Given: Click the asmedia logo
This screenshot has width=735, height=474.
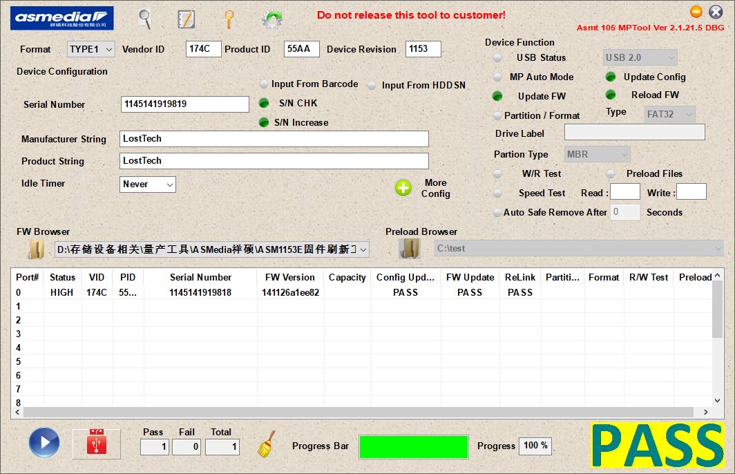Looking at the screenshot, I should click(62, 18).
